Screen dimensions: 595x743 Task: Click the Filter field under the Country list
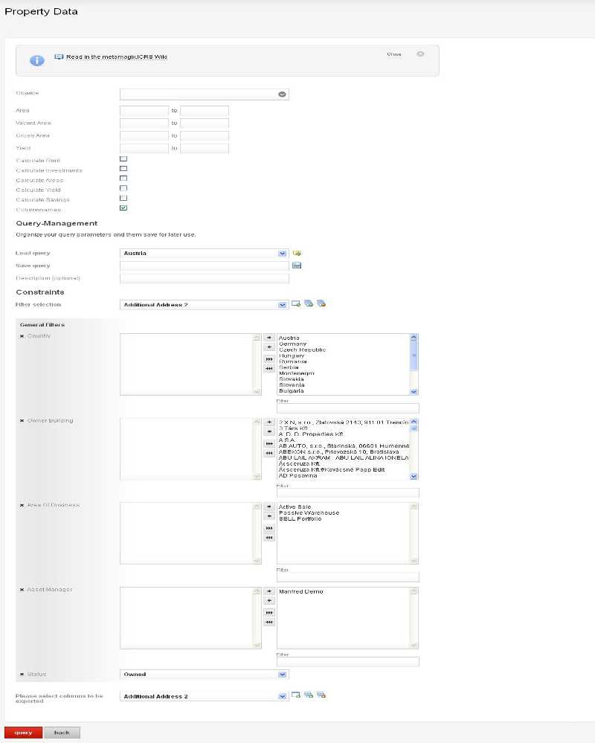(348, 408)
